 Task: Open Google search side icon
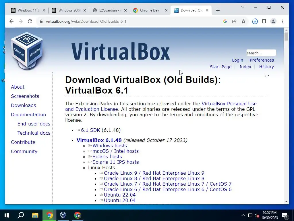click(x=225, y=21)
